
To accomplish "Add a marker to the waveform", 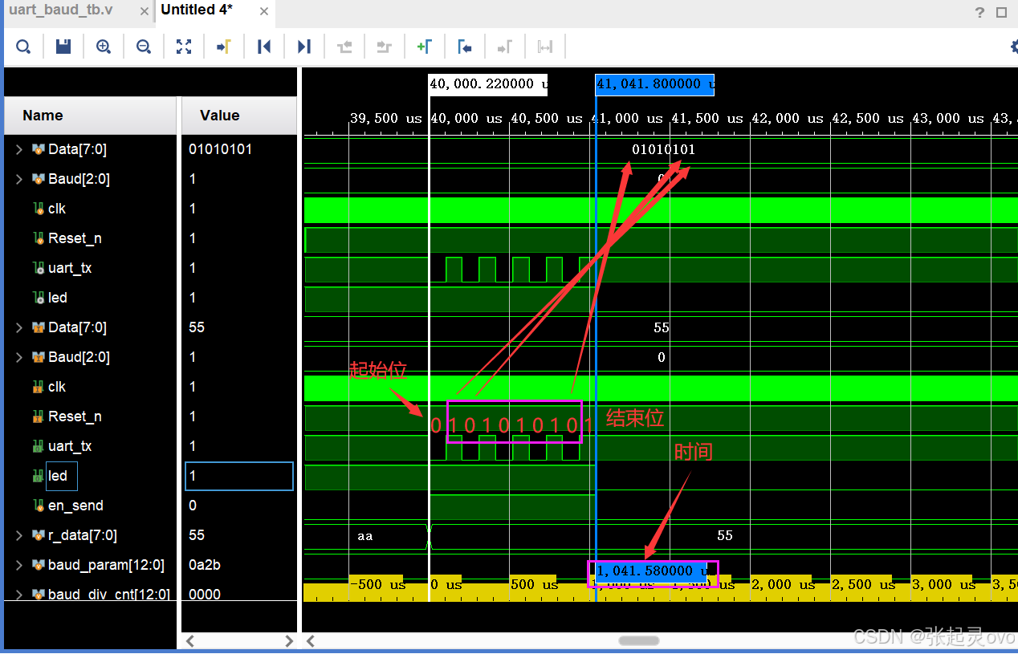I will point(425,47).
